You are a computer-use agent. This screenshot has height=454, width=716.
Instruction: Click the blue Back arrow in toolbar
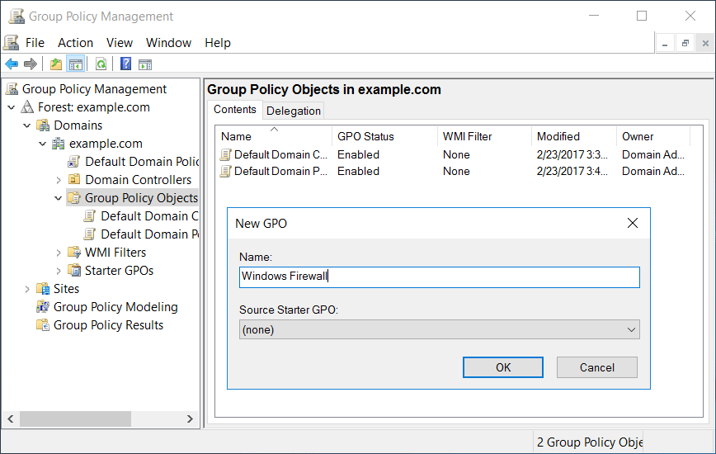12,64
